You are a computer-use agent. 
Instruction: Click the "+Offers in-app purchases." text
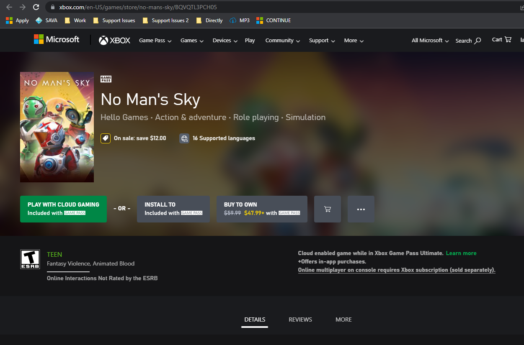click(332, 261)
